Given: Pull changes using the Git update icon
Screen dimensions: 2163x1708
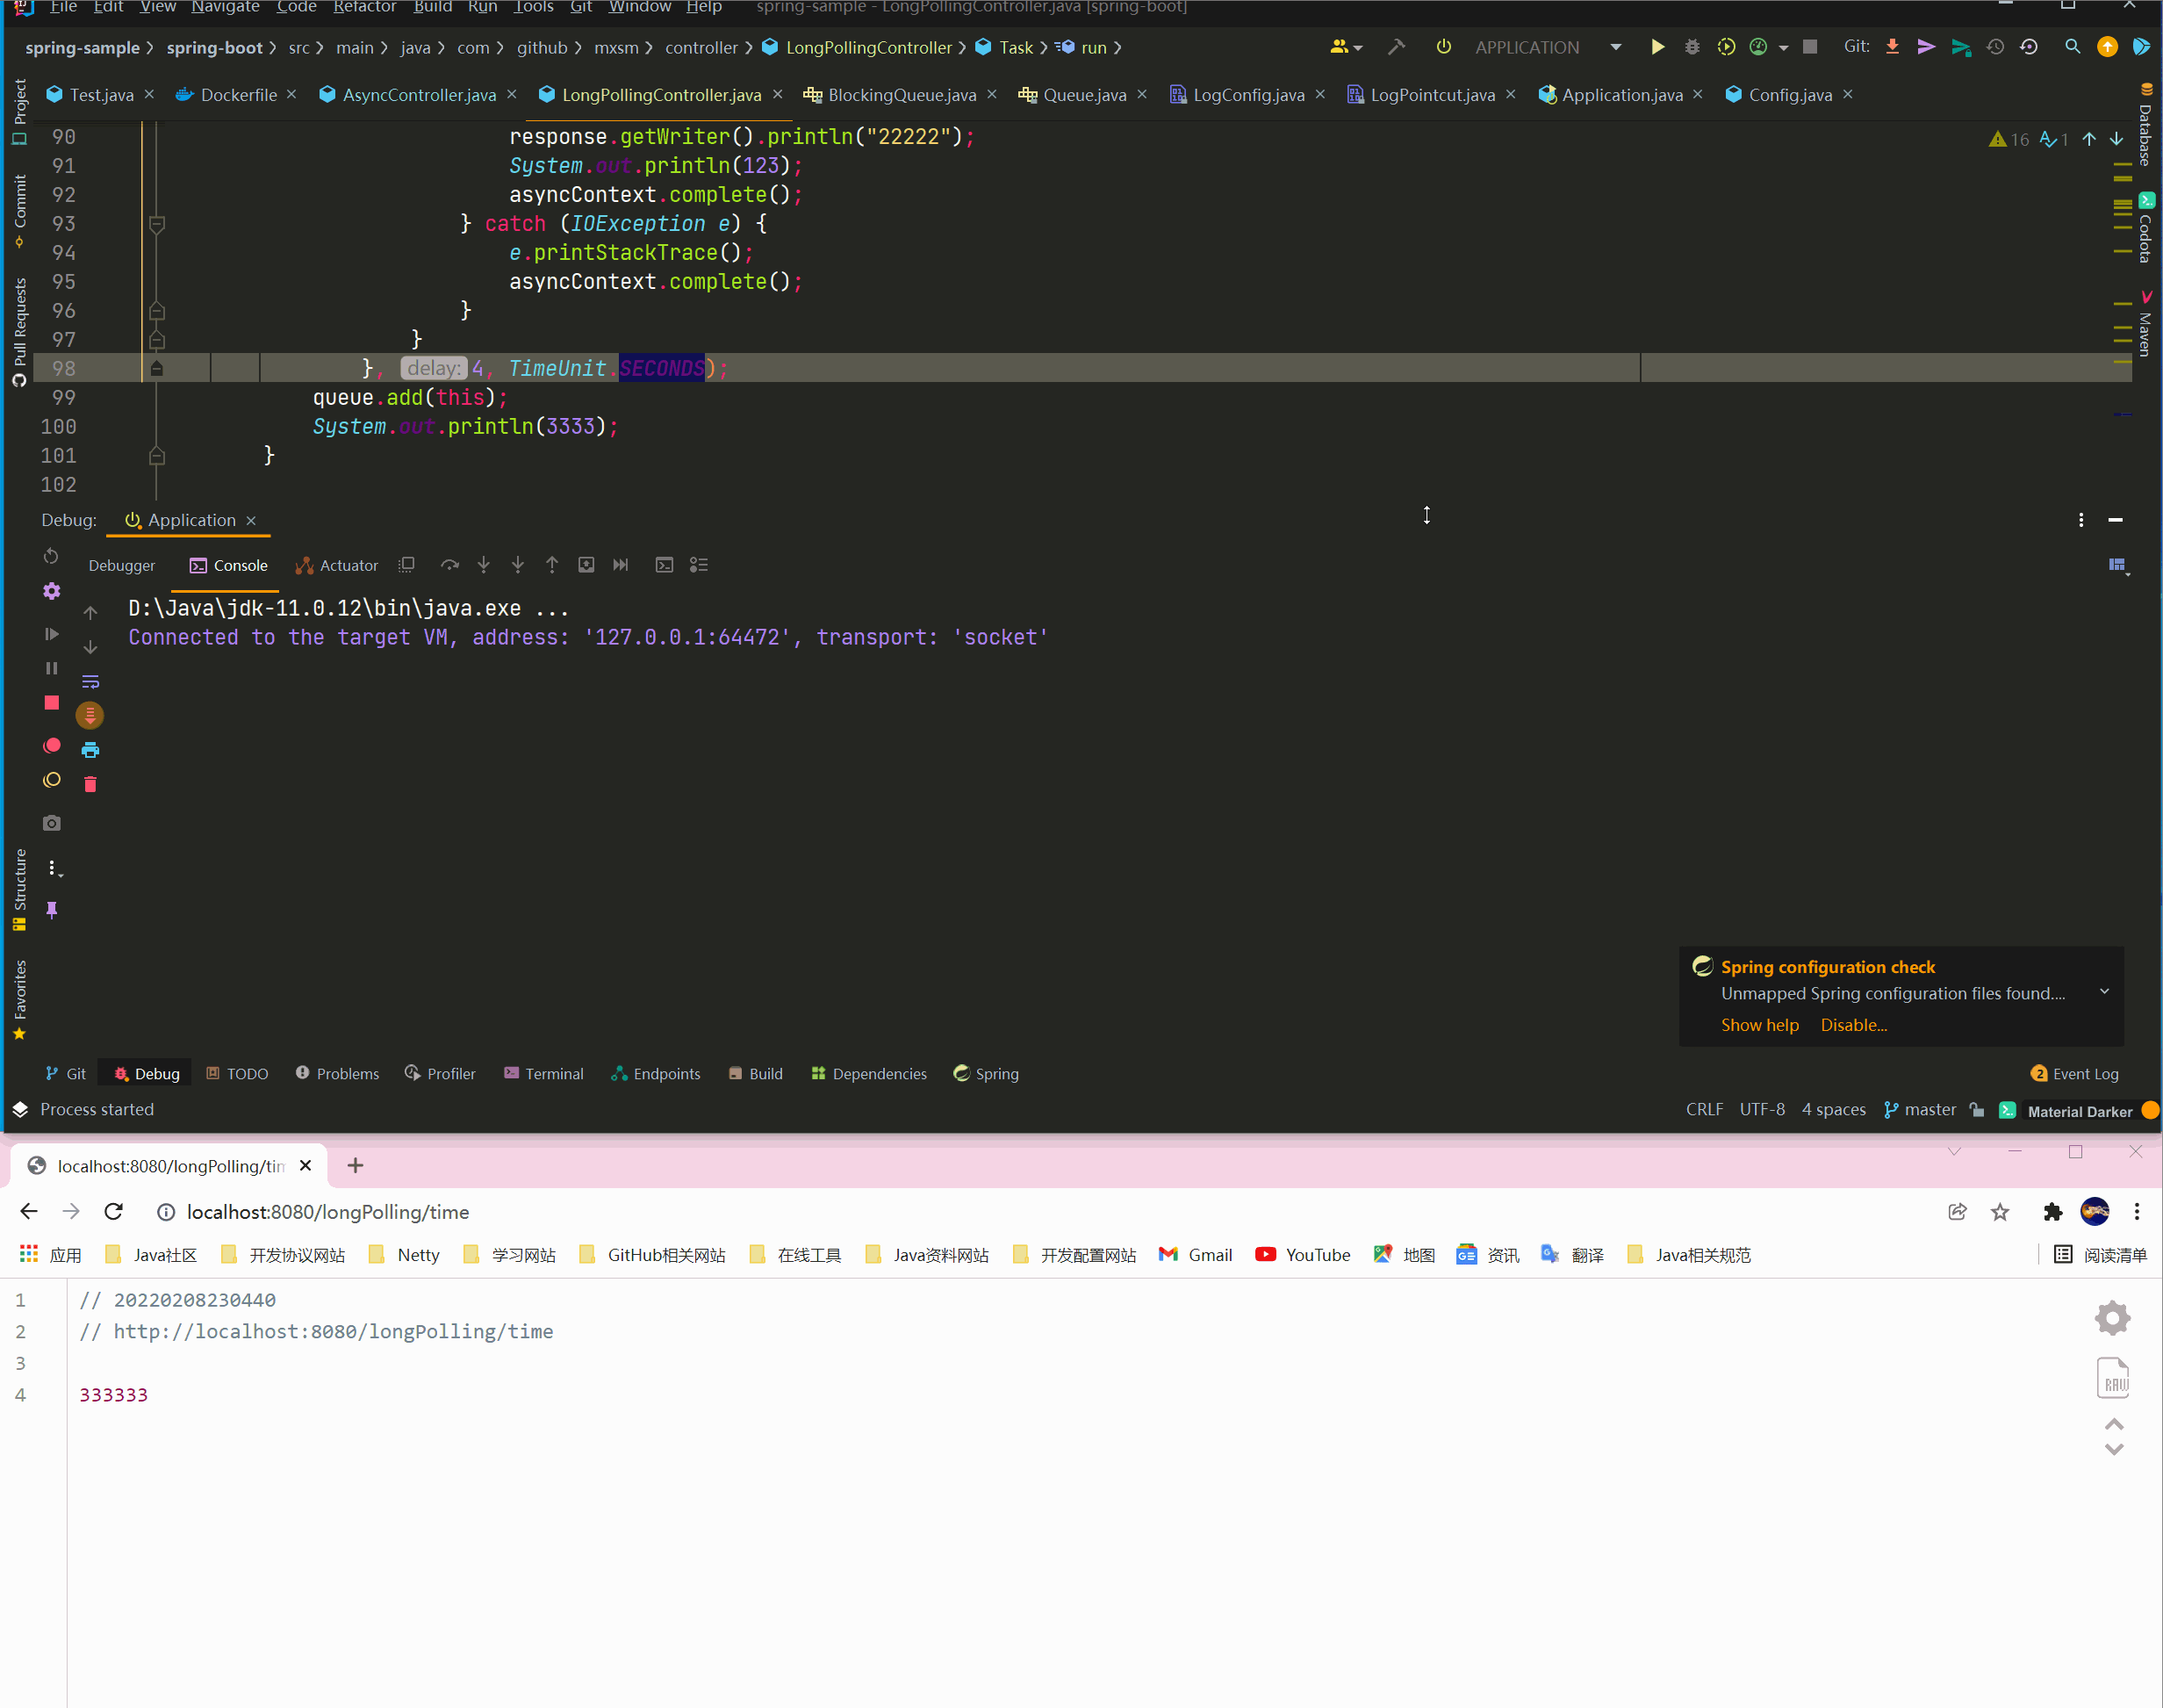Looking at the screenshot, I should pos(1892,46).
